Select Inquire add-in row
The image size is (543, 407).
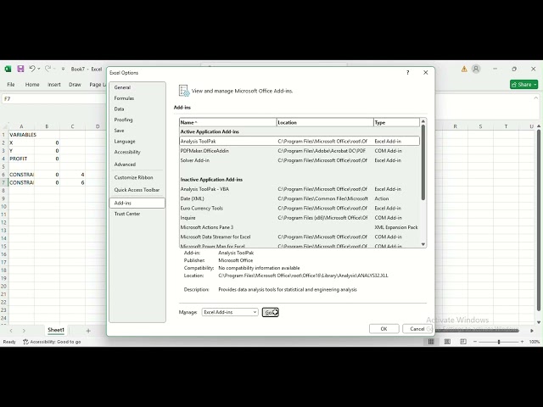(299, 218)
